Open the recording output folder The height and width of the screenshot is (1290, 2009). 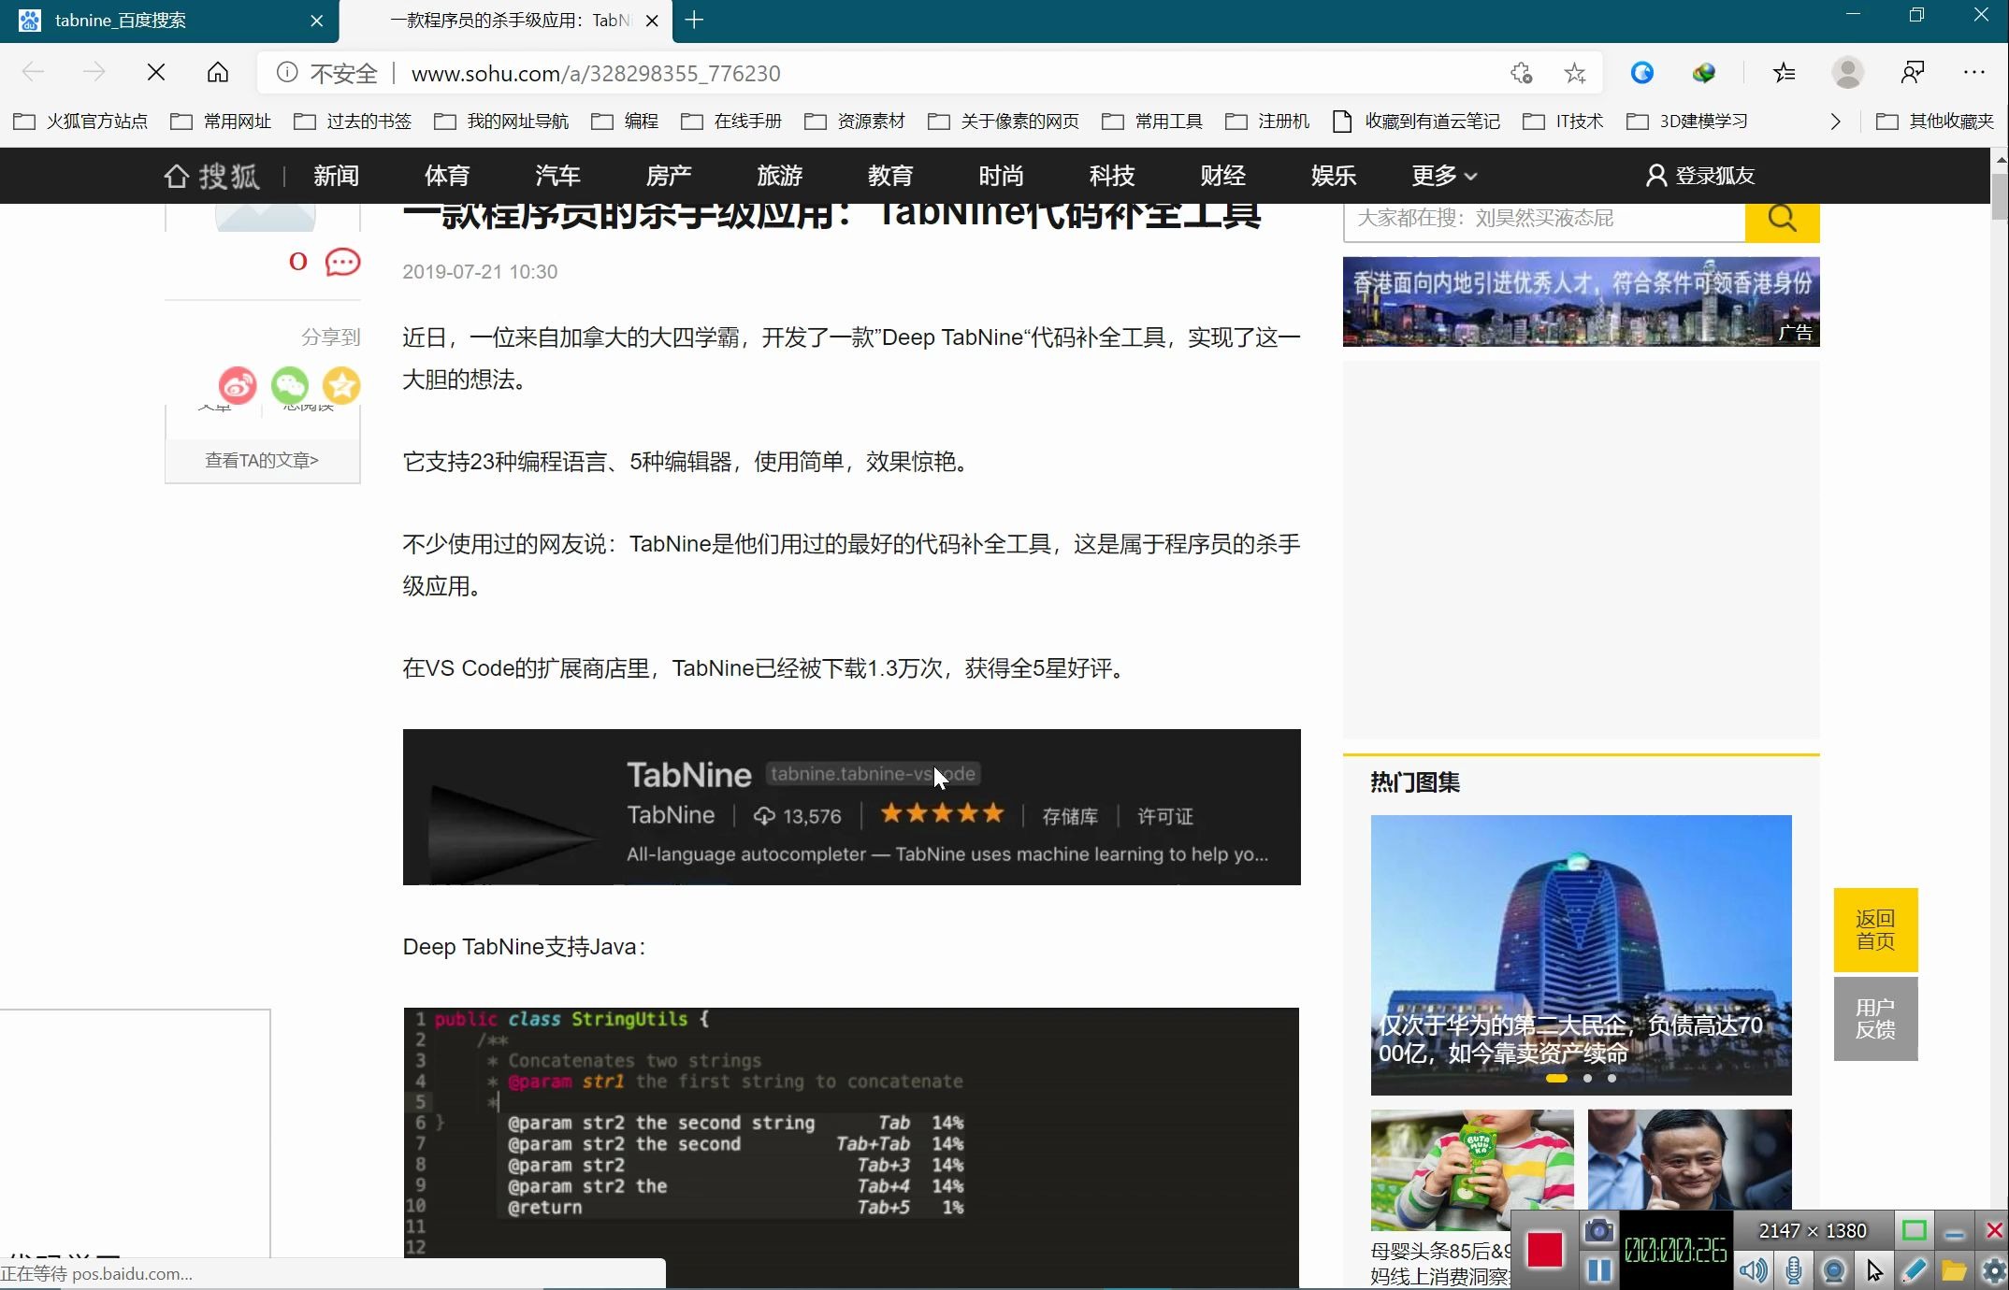pos(1953,1269)
